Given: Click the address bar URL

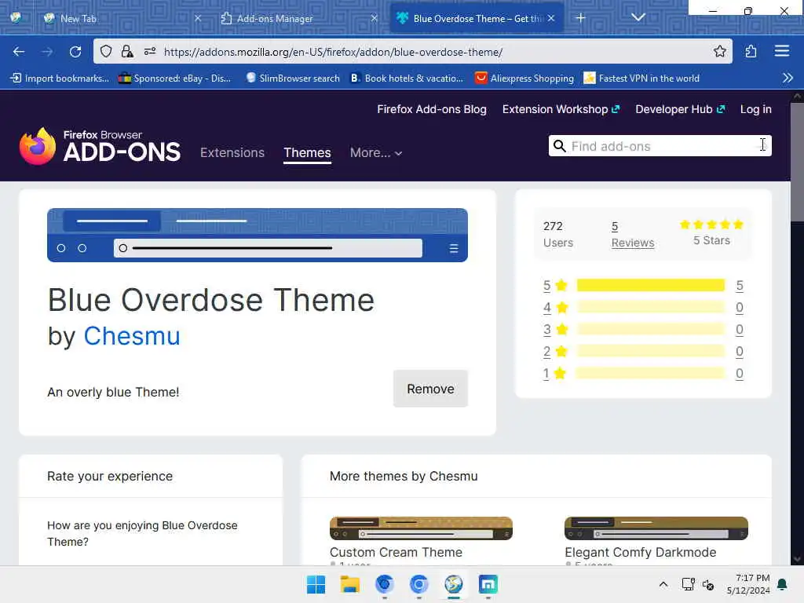Looking at the screenshot, I should coord(333,52).
